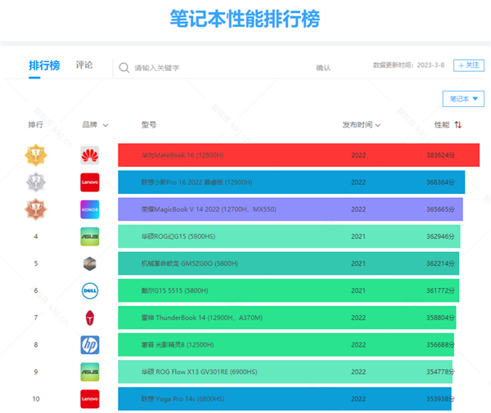Click the 354778分 score value
Image resolution: width=491 pixels, height=413 pixels.
pos(440,371)
